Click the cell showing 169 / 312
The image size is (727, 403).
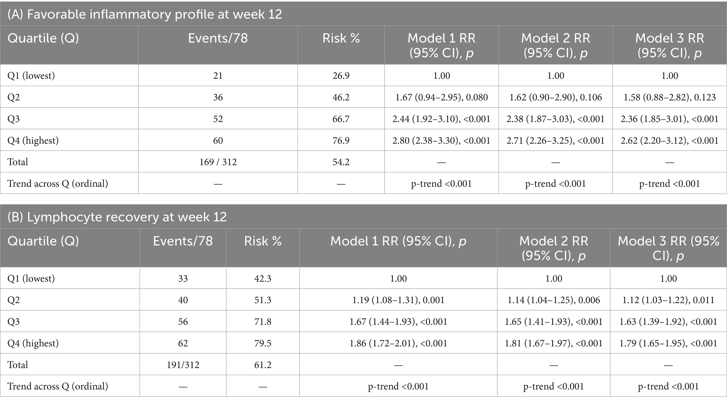point(218,162)
